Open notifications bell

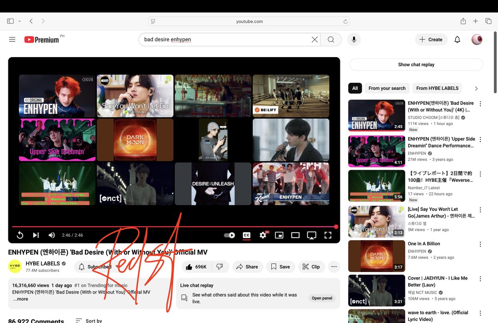(x=457, y=40)
